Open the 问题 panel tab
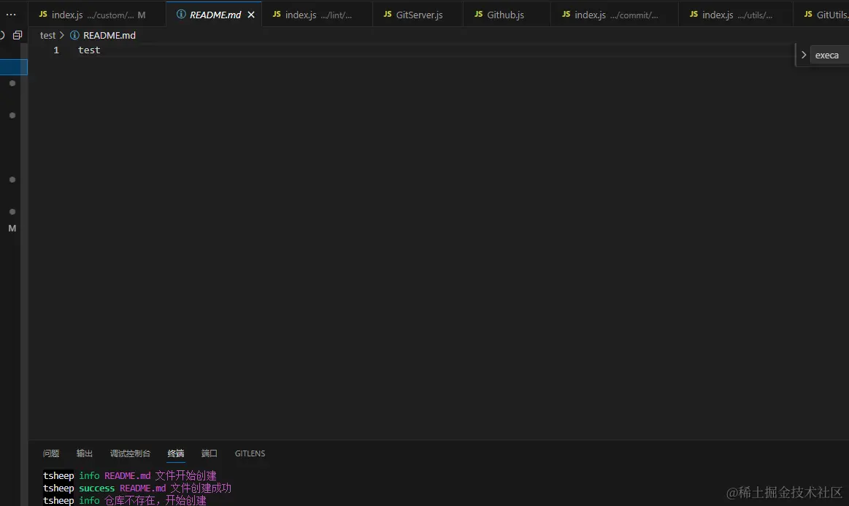 51,453
